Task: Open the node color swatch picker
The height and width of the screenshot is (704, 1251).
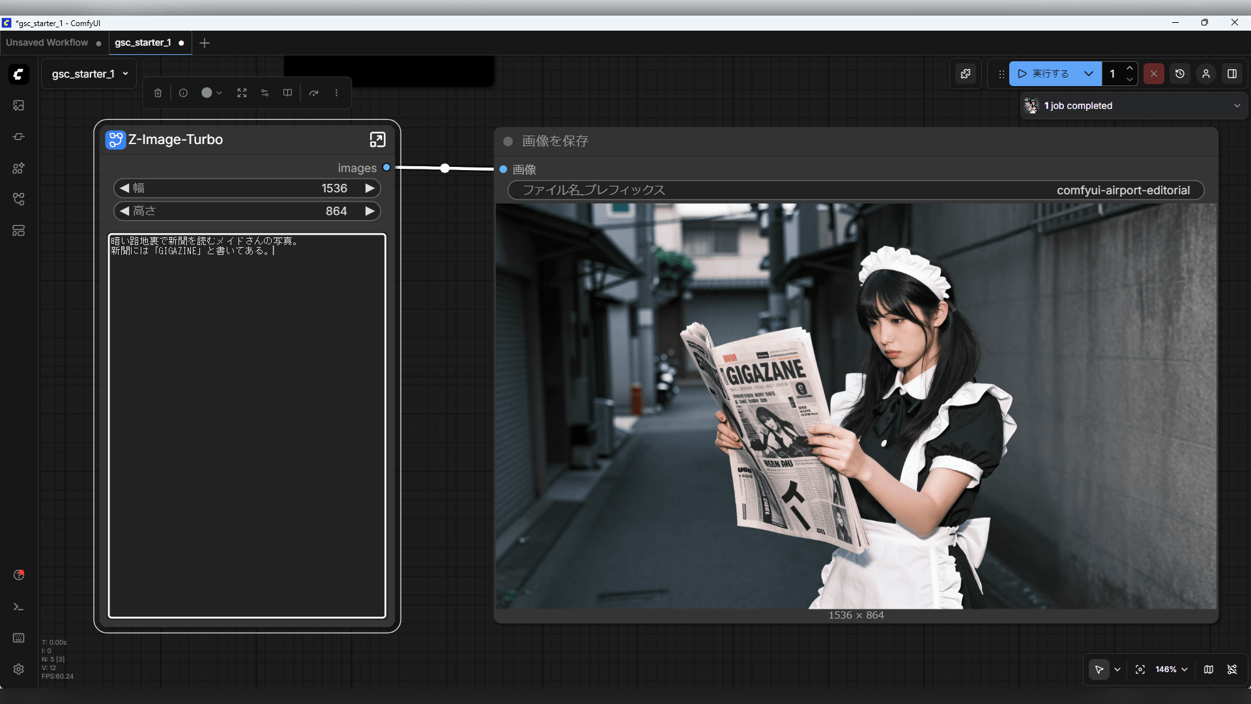Action: (207, 93)
